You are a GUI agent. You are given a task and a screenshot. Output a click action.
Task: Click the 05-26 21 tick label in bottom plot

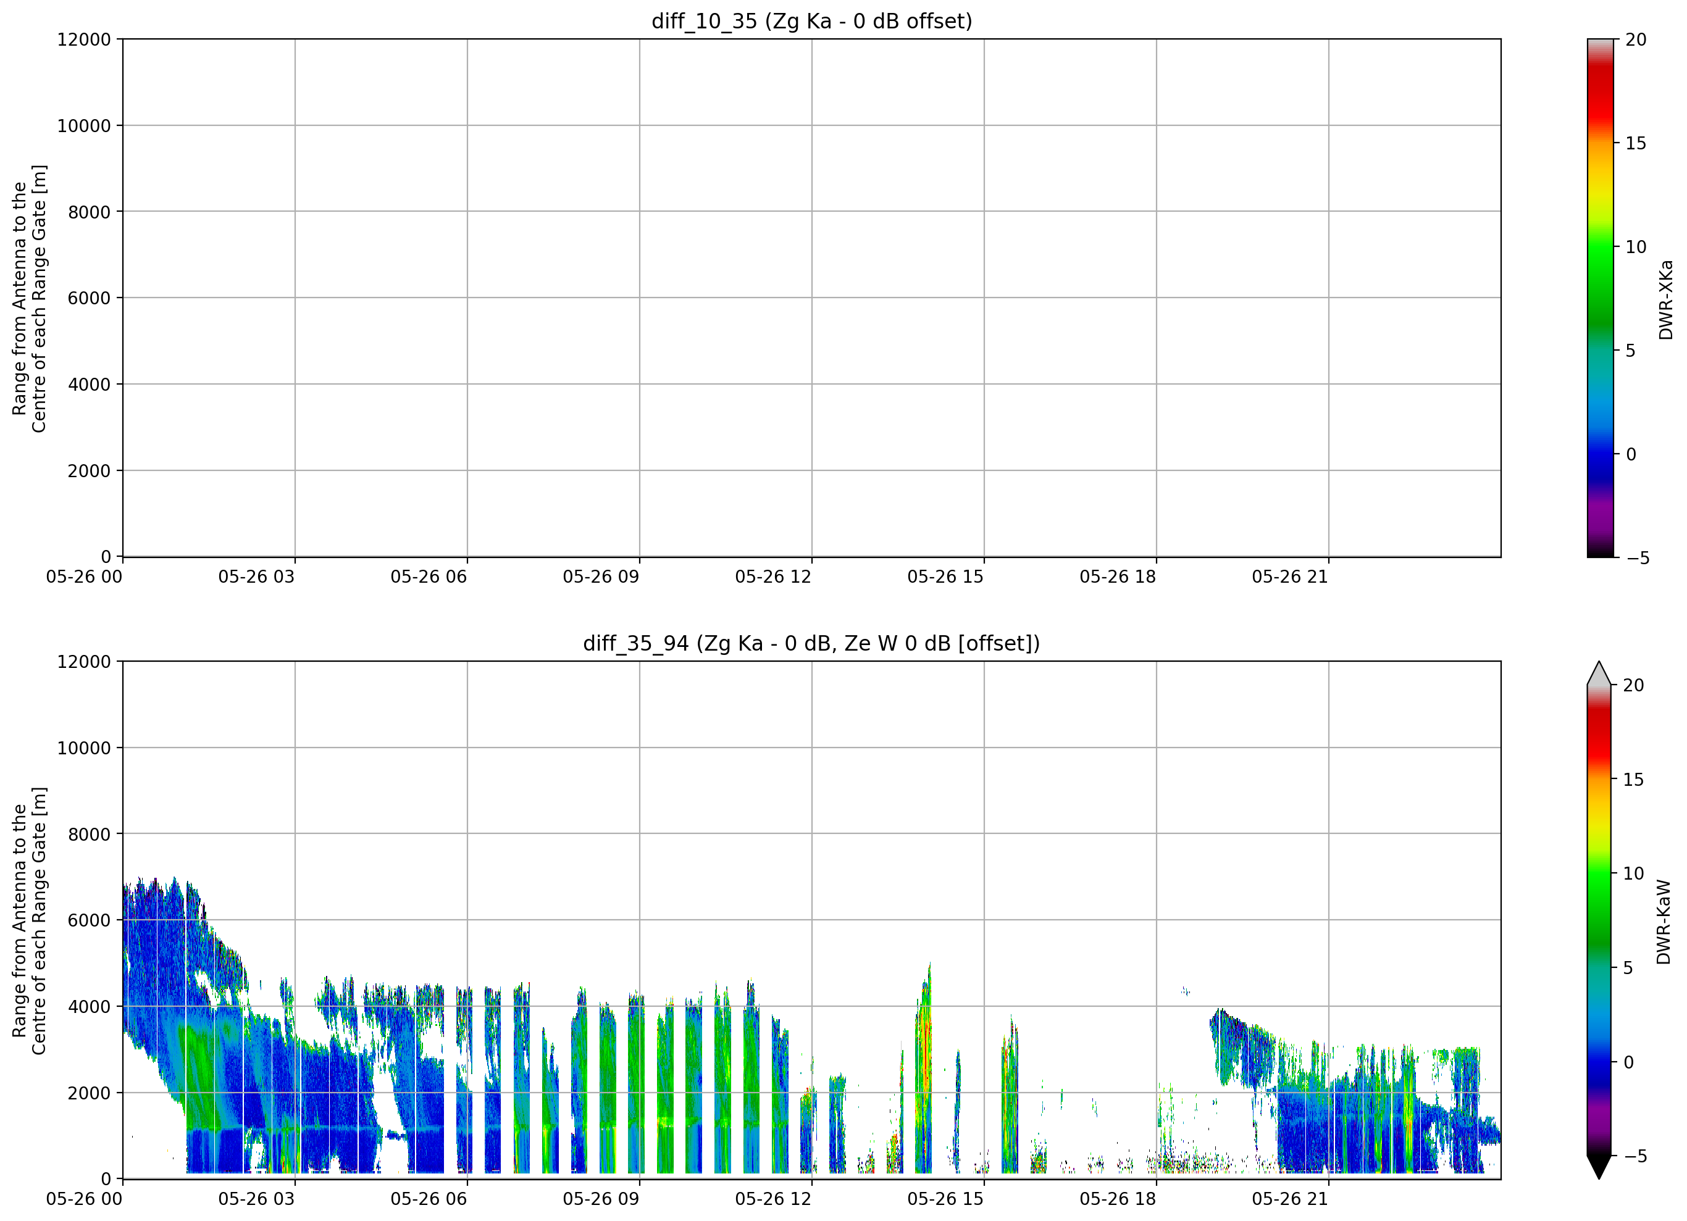(x=1290, y=1199)
